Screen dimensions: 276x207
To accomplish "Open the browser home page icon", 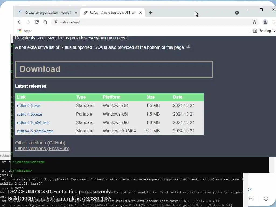I will pyautogui.click(x=45, y=22).
